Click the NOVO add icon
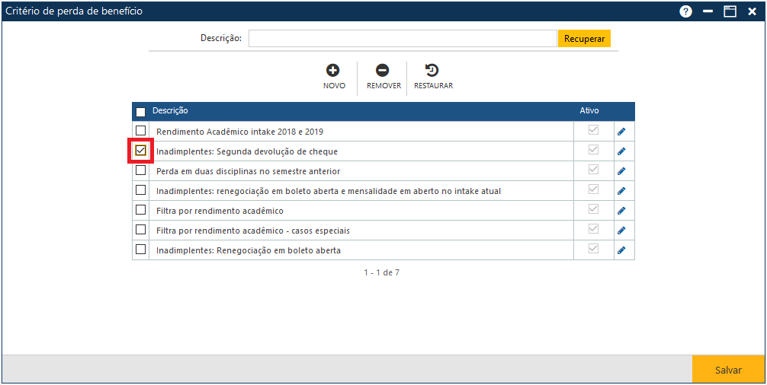The width and height of the screenshot is (767, 385). (x=333, y=71)
